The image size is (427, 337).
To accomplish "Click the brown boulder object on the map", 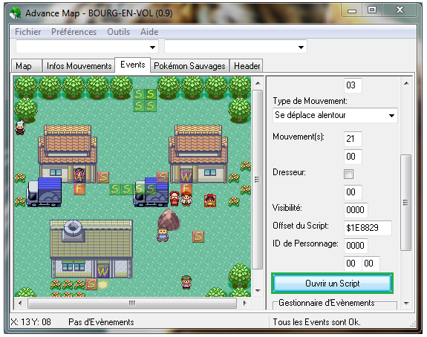I will point(169,219).
